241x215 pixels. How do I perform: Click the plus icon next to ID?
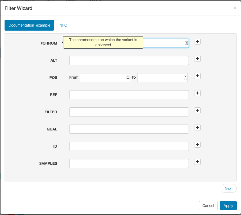[197, 145]
